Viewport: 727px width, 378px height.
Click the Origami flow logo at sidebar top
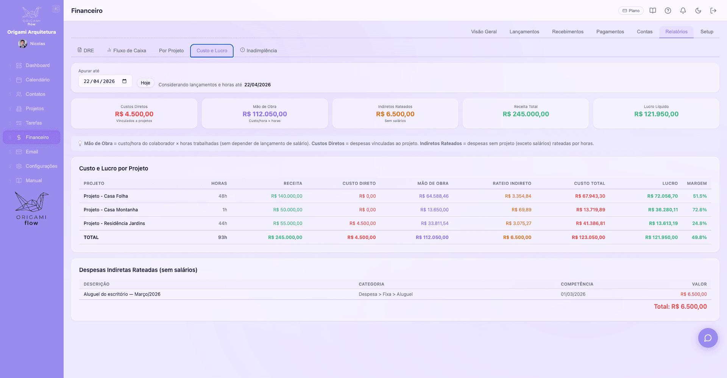31,16
